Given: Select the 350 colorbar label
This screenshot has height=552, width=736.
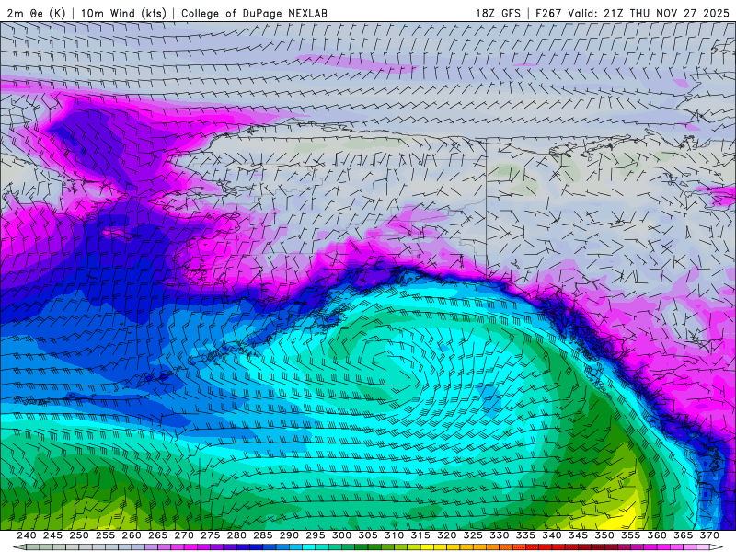Looking at the screenshot, I should click(x=604, y=535).
